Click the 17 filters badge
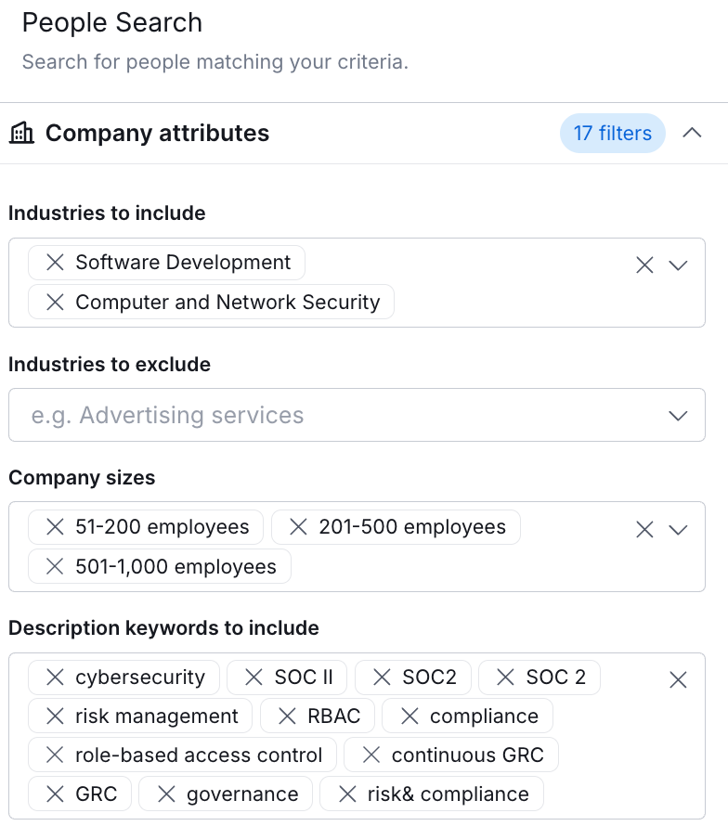The width and height of the screenshot is (728, 839). tap(612, 134)
